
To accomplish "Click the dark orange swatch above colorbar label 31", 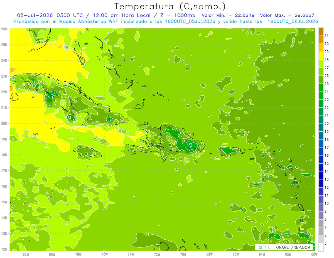I will (321, 32).
